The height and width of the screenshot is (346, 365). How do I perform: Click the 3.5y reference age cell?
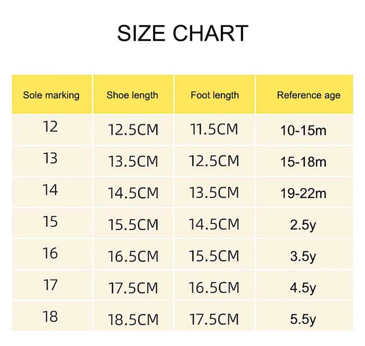coord(303,256)
